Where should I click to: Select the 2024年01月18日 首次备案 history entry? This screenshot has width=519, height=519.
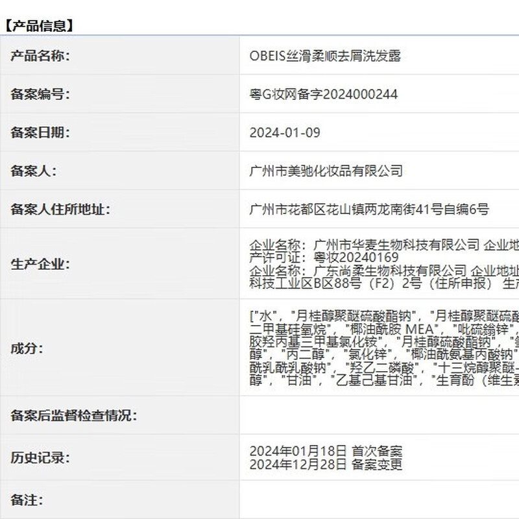coord(326,451)
